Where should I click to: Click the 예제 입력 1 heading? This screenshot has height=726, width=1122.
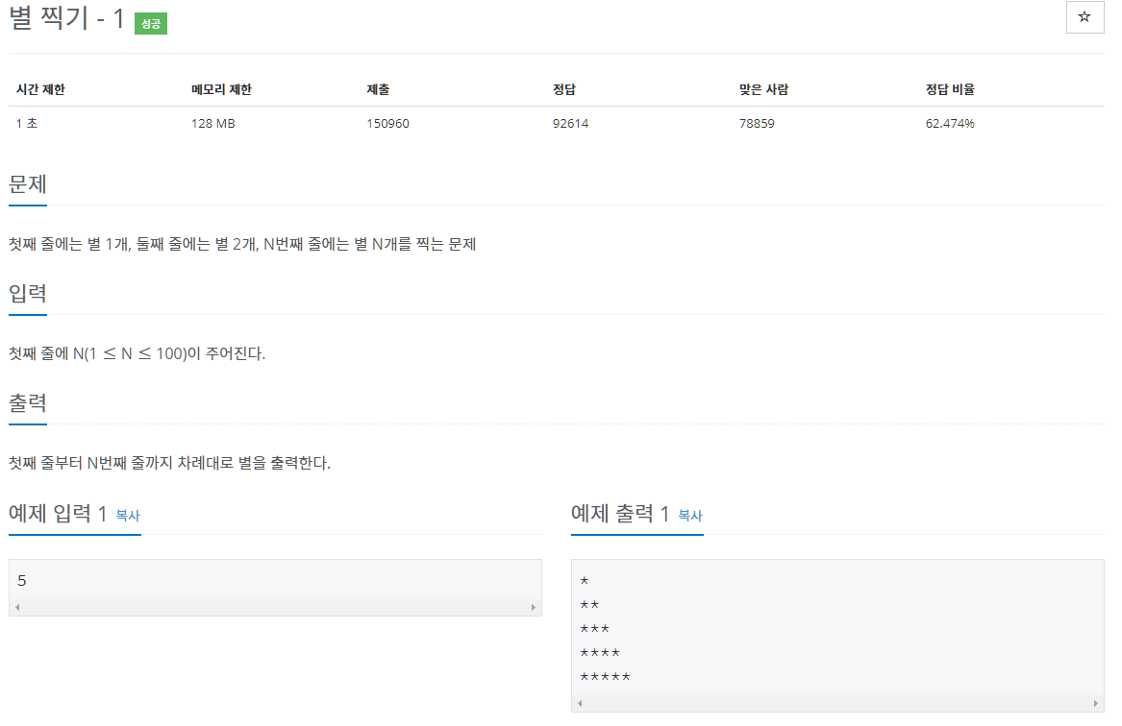(x=58, y=513)
